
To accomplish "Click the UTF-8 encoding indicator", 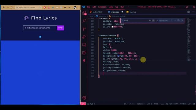I will click(149, 104).
